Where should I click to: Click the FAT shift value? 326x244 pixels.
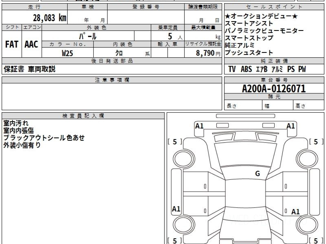click(12, 44)
